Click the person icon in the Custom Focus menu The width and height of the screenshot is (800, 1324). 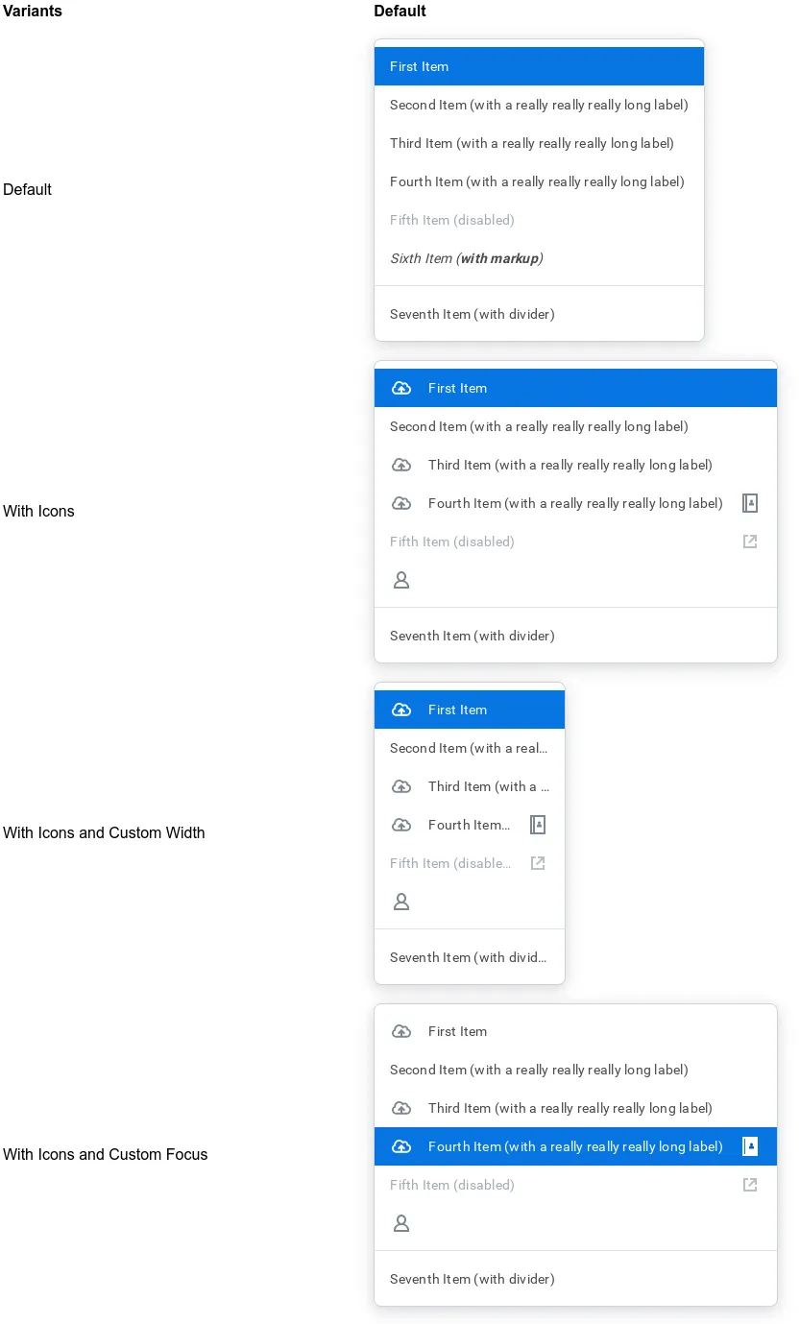click(x=401, y=1223)
